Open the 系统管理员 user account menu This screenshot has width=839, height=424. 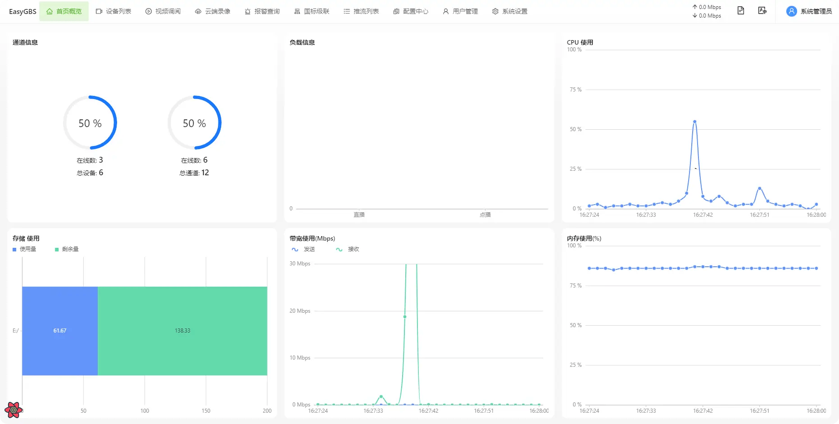pos(809,11)
